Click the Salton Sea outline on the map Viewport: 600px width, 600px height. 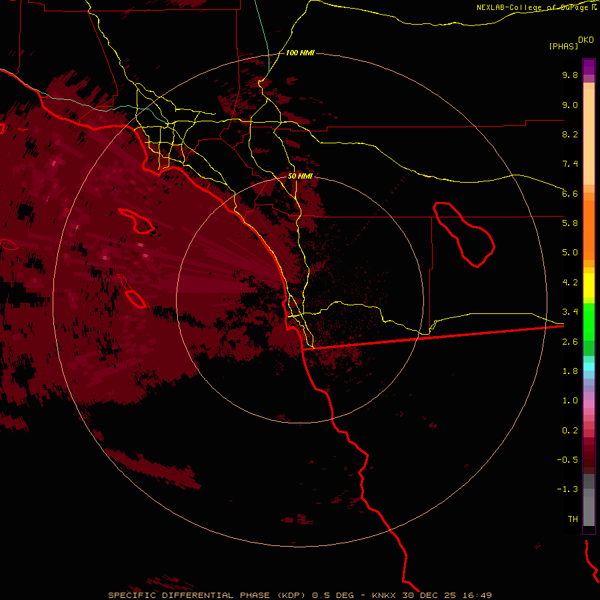click(464, 235)
